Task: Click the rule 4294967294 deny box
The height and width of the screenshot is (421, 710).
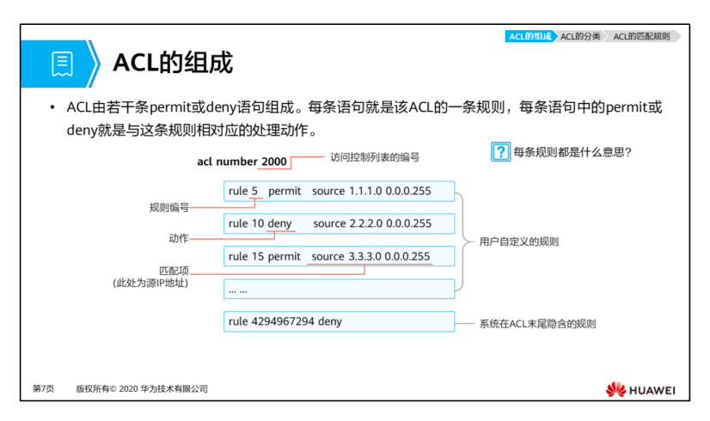Action: [340, 321]
